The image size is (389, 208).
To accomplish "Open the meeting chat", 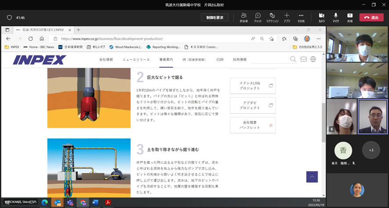I will 258,18.
